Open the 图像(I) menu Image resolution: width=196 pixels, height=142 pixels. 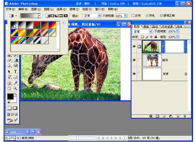[36, 9]
